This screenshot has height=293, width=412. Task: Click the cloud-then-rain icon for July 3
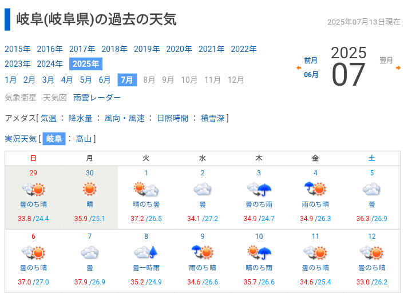click(259, 190)
